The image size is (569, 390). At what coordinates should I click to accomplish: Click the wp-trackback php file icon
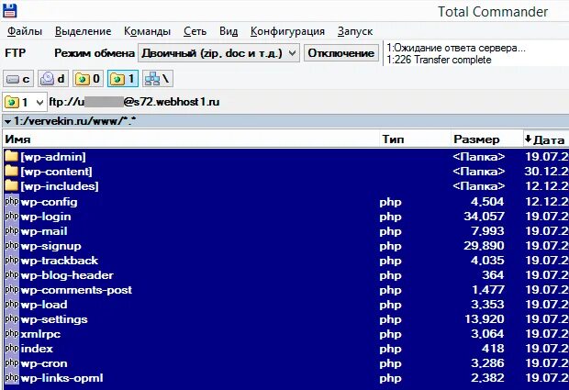click(x=12, y=260)
